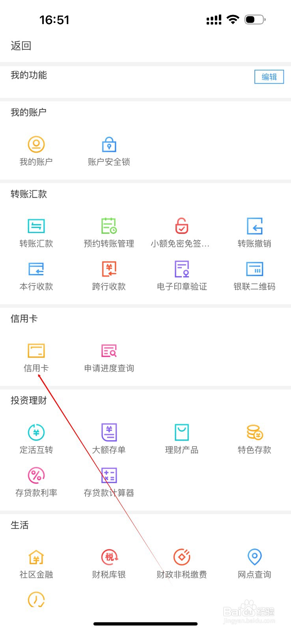This screenshot has height=631, width=291.
Task: Tap the Wi-Fi status icon
Action: (x=233, y=19)
